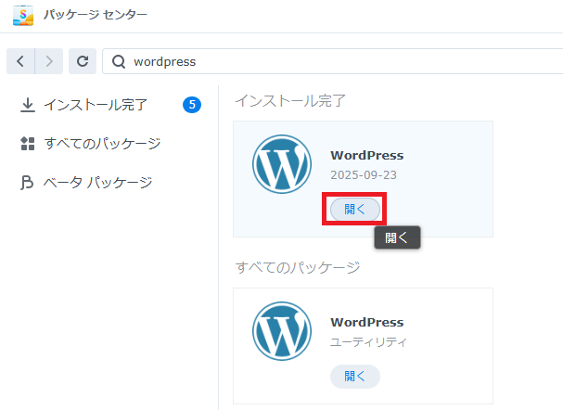Click the download icon beside インストール完了
The width and height of the screenshot is (563, 410).
28,105
